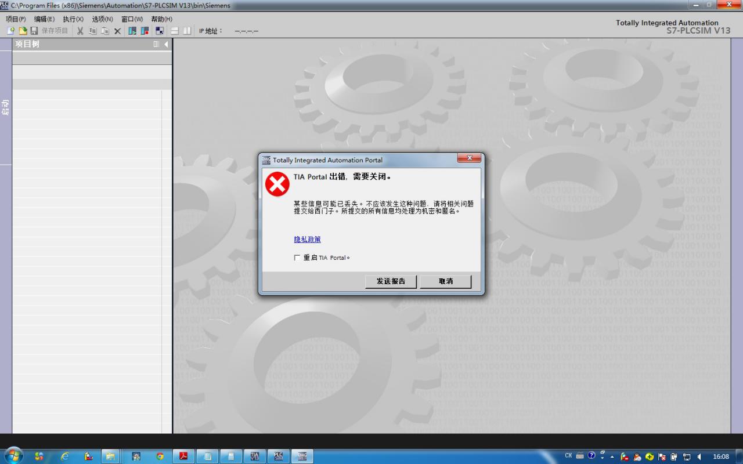Click the 取消 button in error dialog
Screen dimensions: 743x464
pos(446,281)
